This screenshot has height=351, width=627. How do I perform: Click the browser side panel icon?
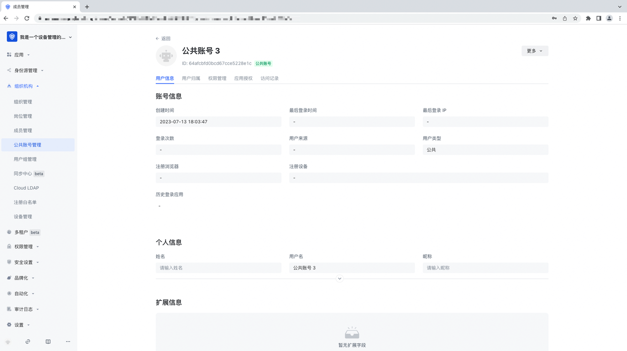tap(599, 18)
